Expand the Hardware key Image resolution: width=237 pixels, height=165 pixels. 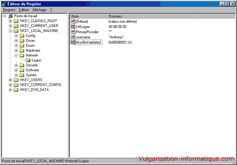[16, 51]
